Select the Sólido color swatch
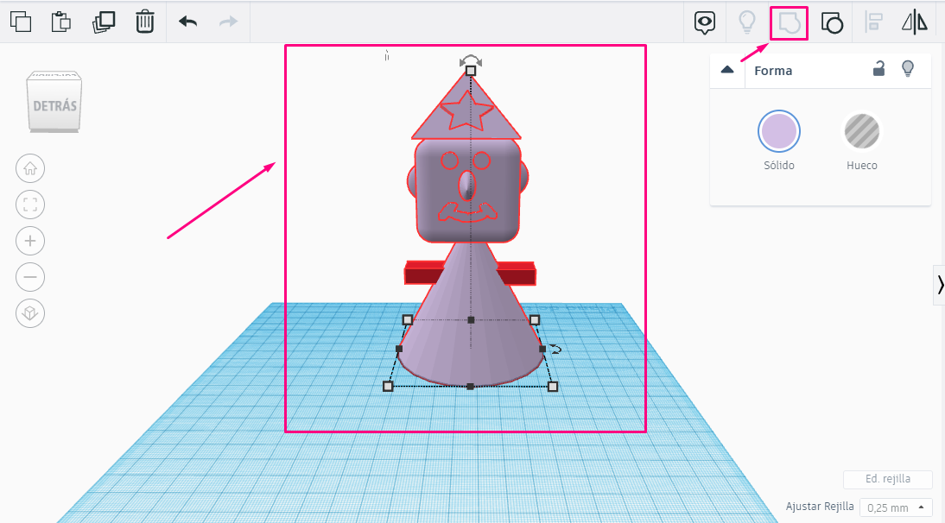Image resolution: width=945 pixels, height=523 pixels. point(778,131)
